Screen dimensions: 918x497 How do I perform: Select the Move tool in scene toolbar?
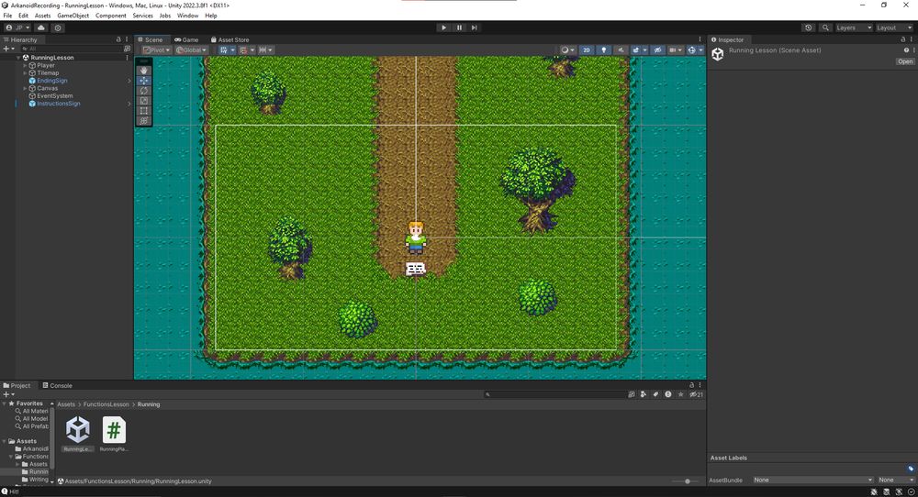(143, 81)
